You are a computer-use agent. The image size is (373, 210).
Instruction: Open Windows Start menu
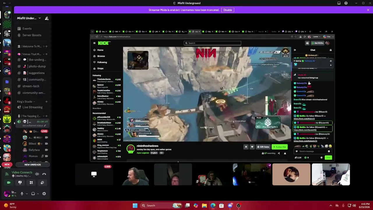pyautogui.click(x=135, y=206)
